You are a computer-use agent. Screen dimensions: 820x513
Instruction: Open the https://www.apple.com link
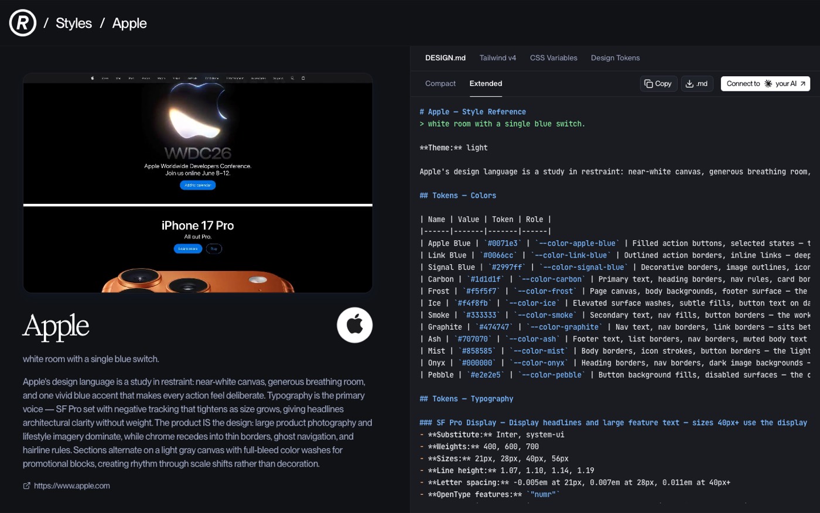tap(72, 485)
